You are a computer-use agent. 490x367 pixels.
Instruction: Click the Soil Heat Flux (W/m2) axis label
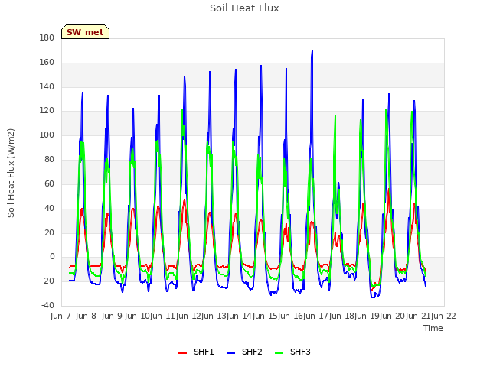(11, 173)
